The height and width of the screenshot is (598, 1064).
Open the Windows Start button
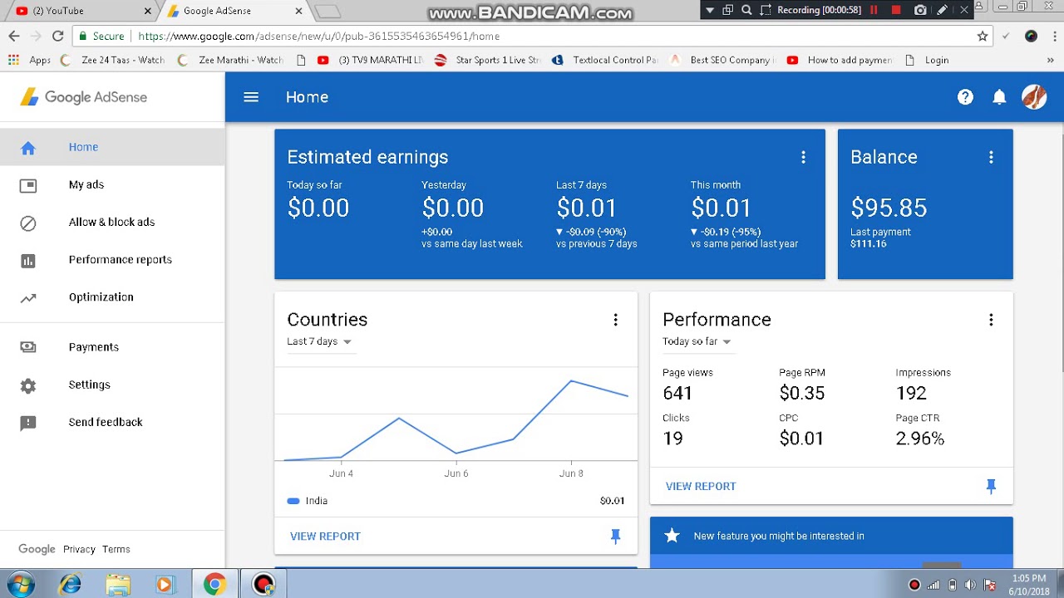click(20, 585)
